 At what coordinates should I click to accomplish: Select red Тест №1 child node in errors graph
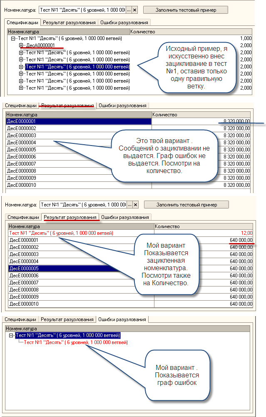tap(76, 342)
